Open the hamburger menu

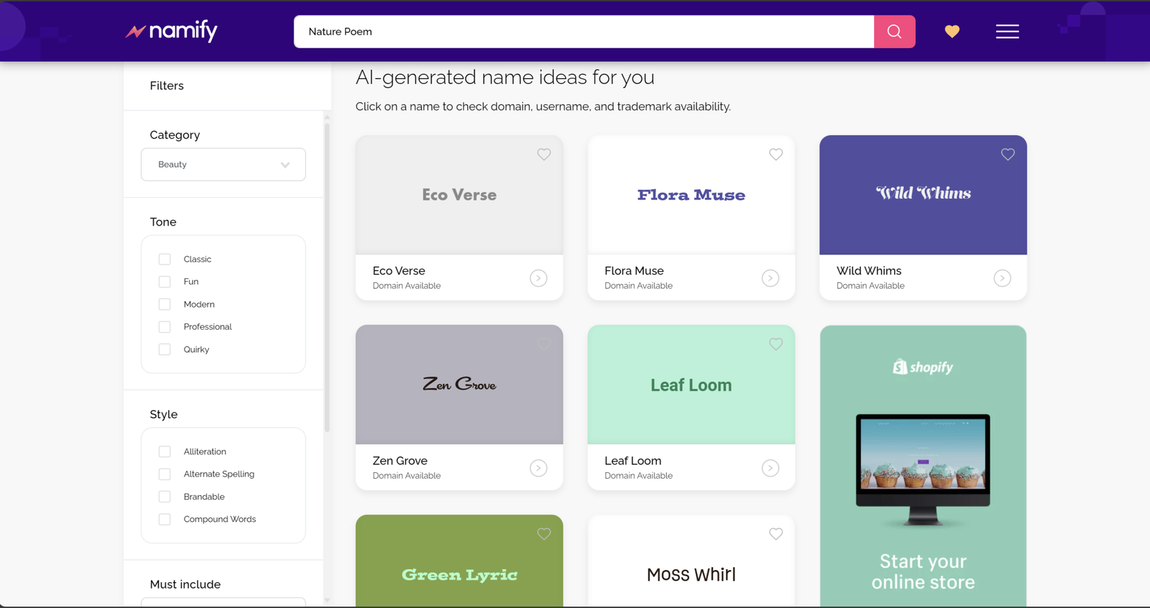click(x=1007, y=32)
